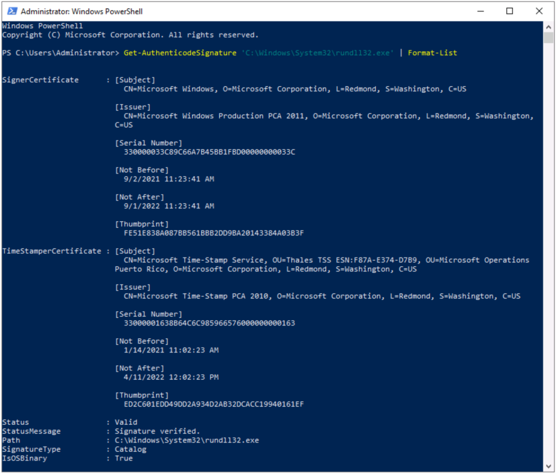Click the IsOSBinary value 'True'

pos(124,458)
